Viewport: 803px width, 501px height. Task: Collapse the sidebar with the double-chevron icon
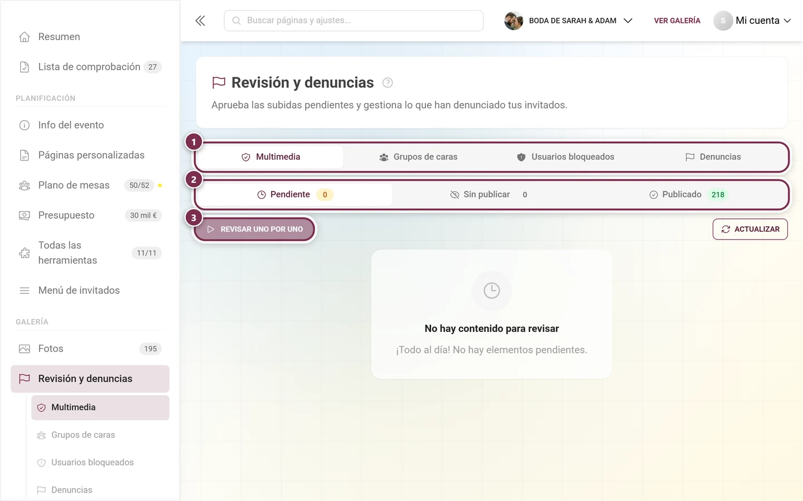pos(200,21)
